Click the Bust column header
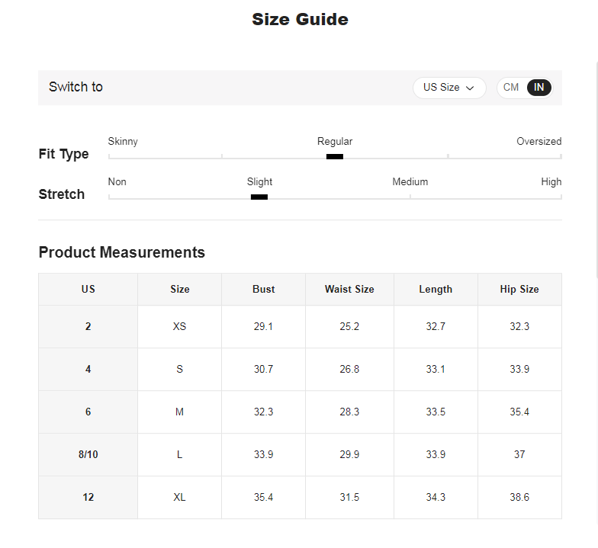 click(x=264, y=290)
